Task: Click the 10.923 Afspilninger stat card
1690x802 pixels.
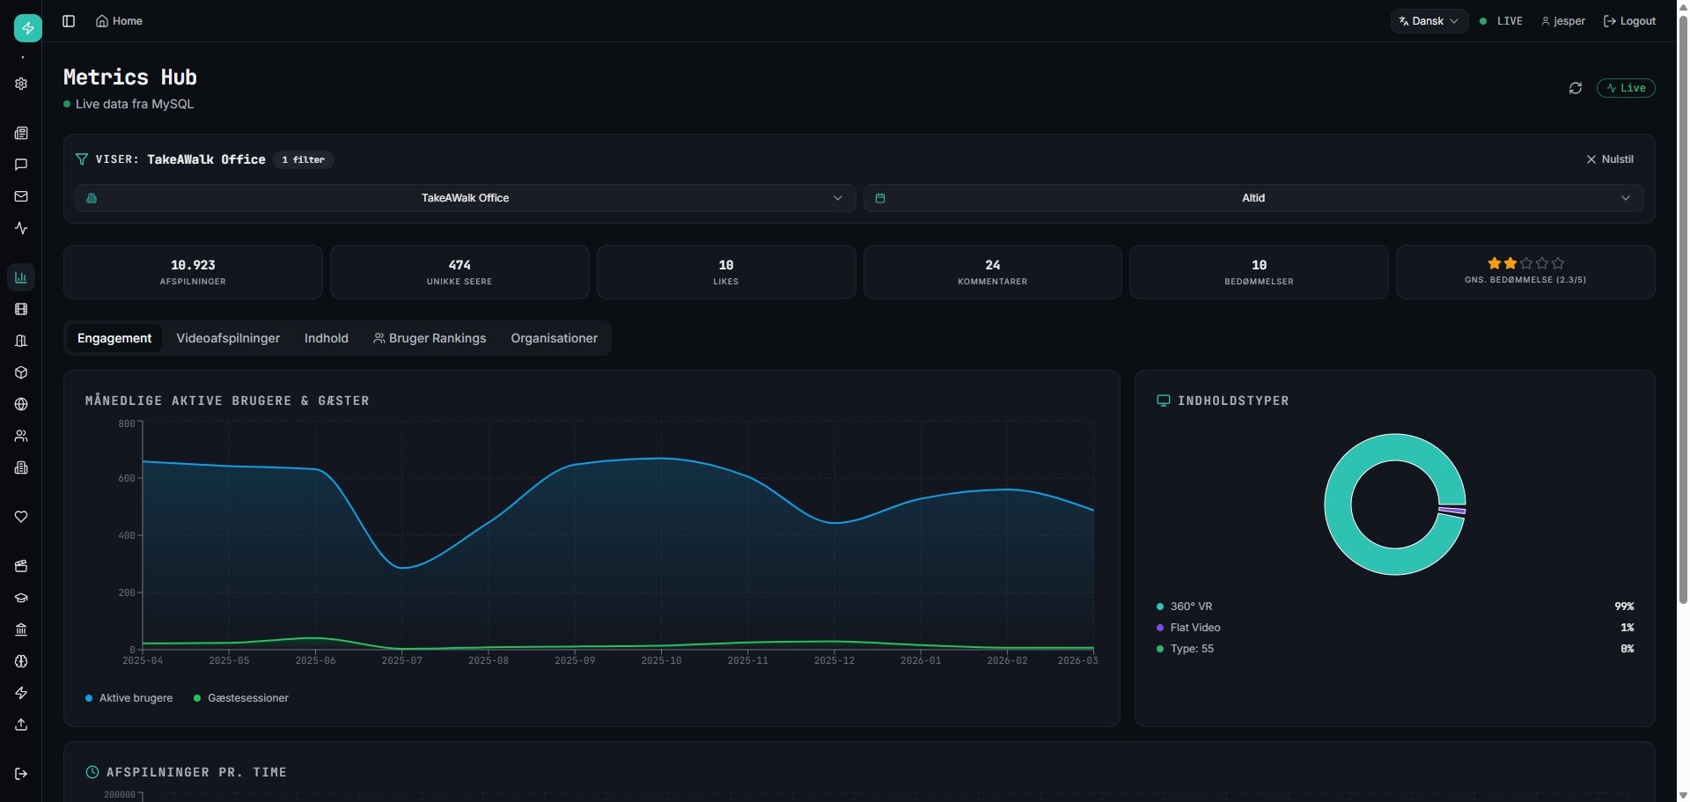Action: [x=193, y=272]
